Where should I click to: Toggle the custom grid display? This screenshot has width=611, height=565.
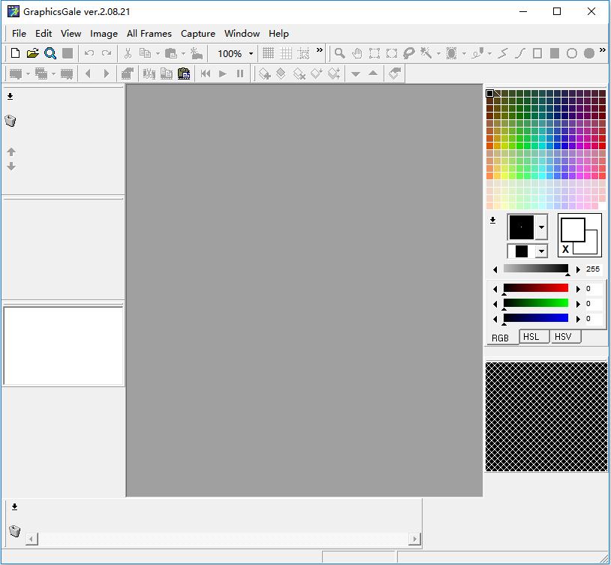click(286, 53)
